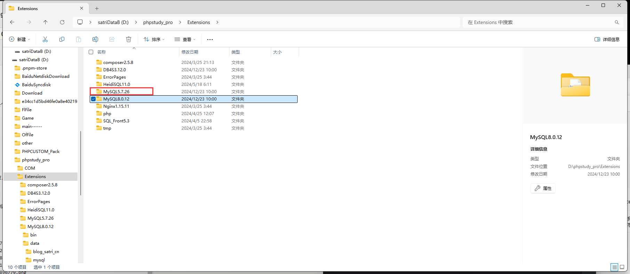Expand the chevron before satriDataB in address bar
630x274 pixels.
pos(90,22)
